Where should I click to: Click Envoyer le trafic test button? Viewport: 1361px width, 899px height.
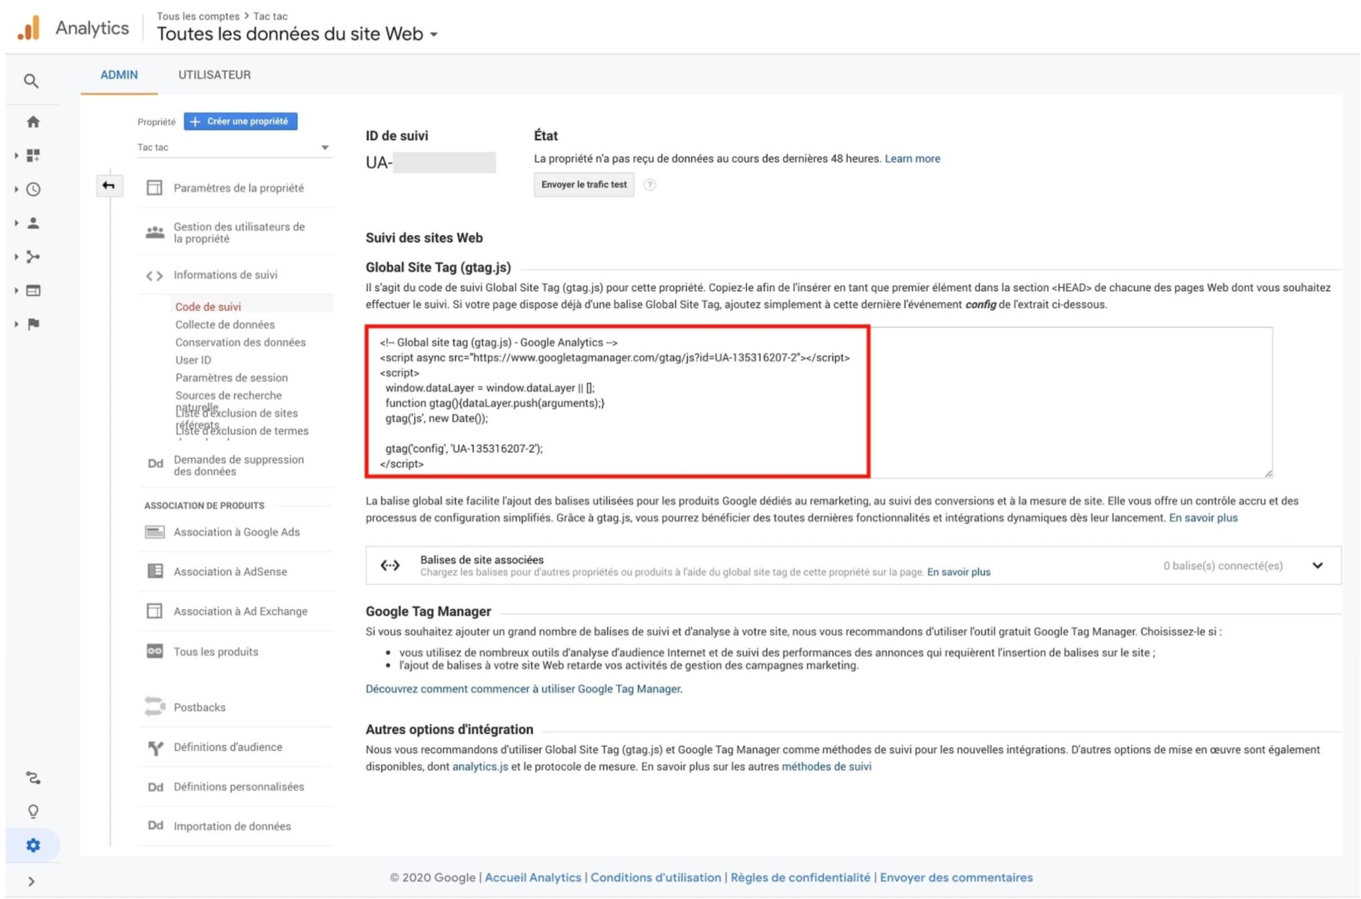[x=583, y=185]
